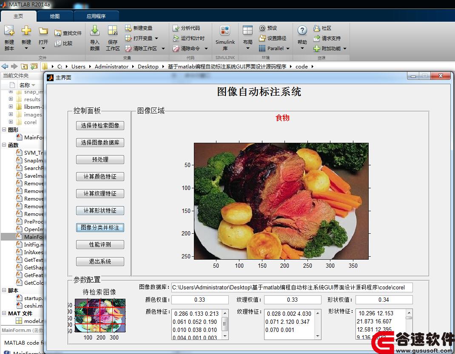Click the 保存工作区 (save workspace) icon

tap(112, 30)
